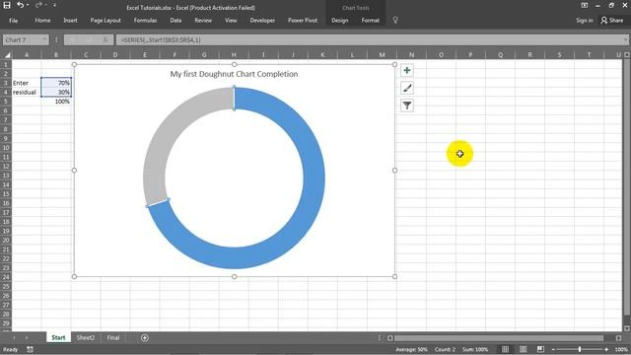Image resolution: width=631 pixels, height=355 pixels.
Task: Click the Chart Elements plus button
Action: click(407, 70)
